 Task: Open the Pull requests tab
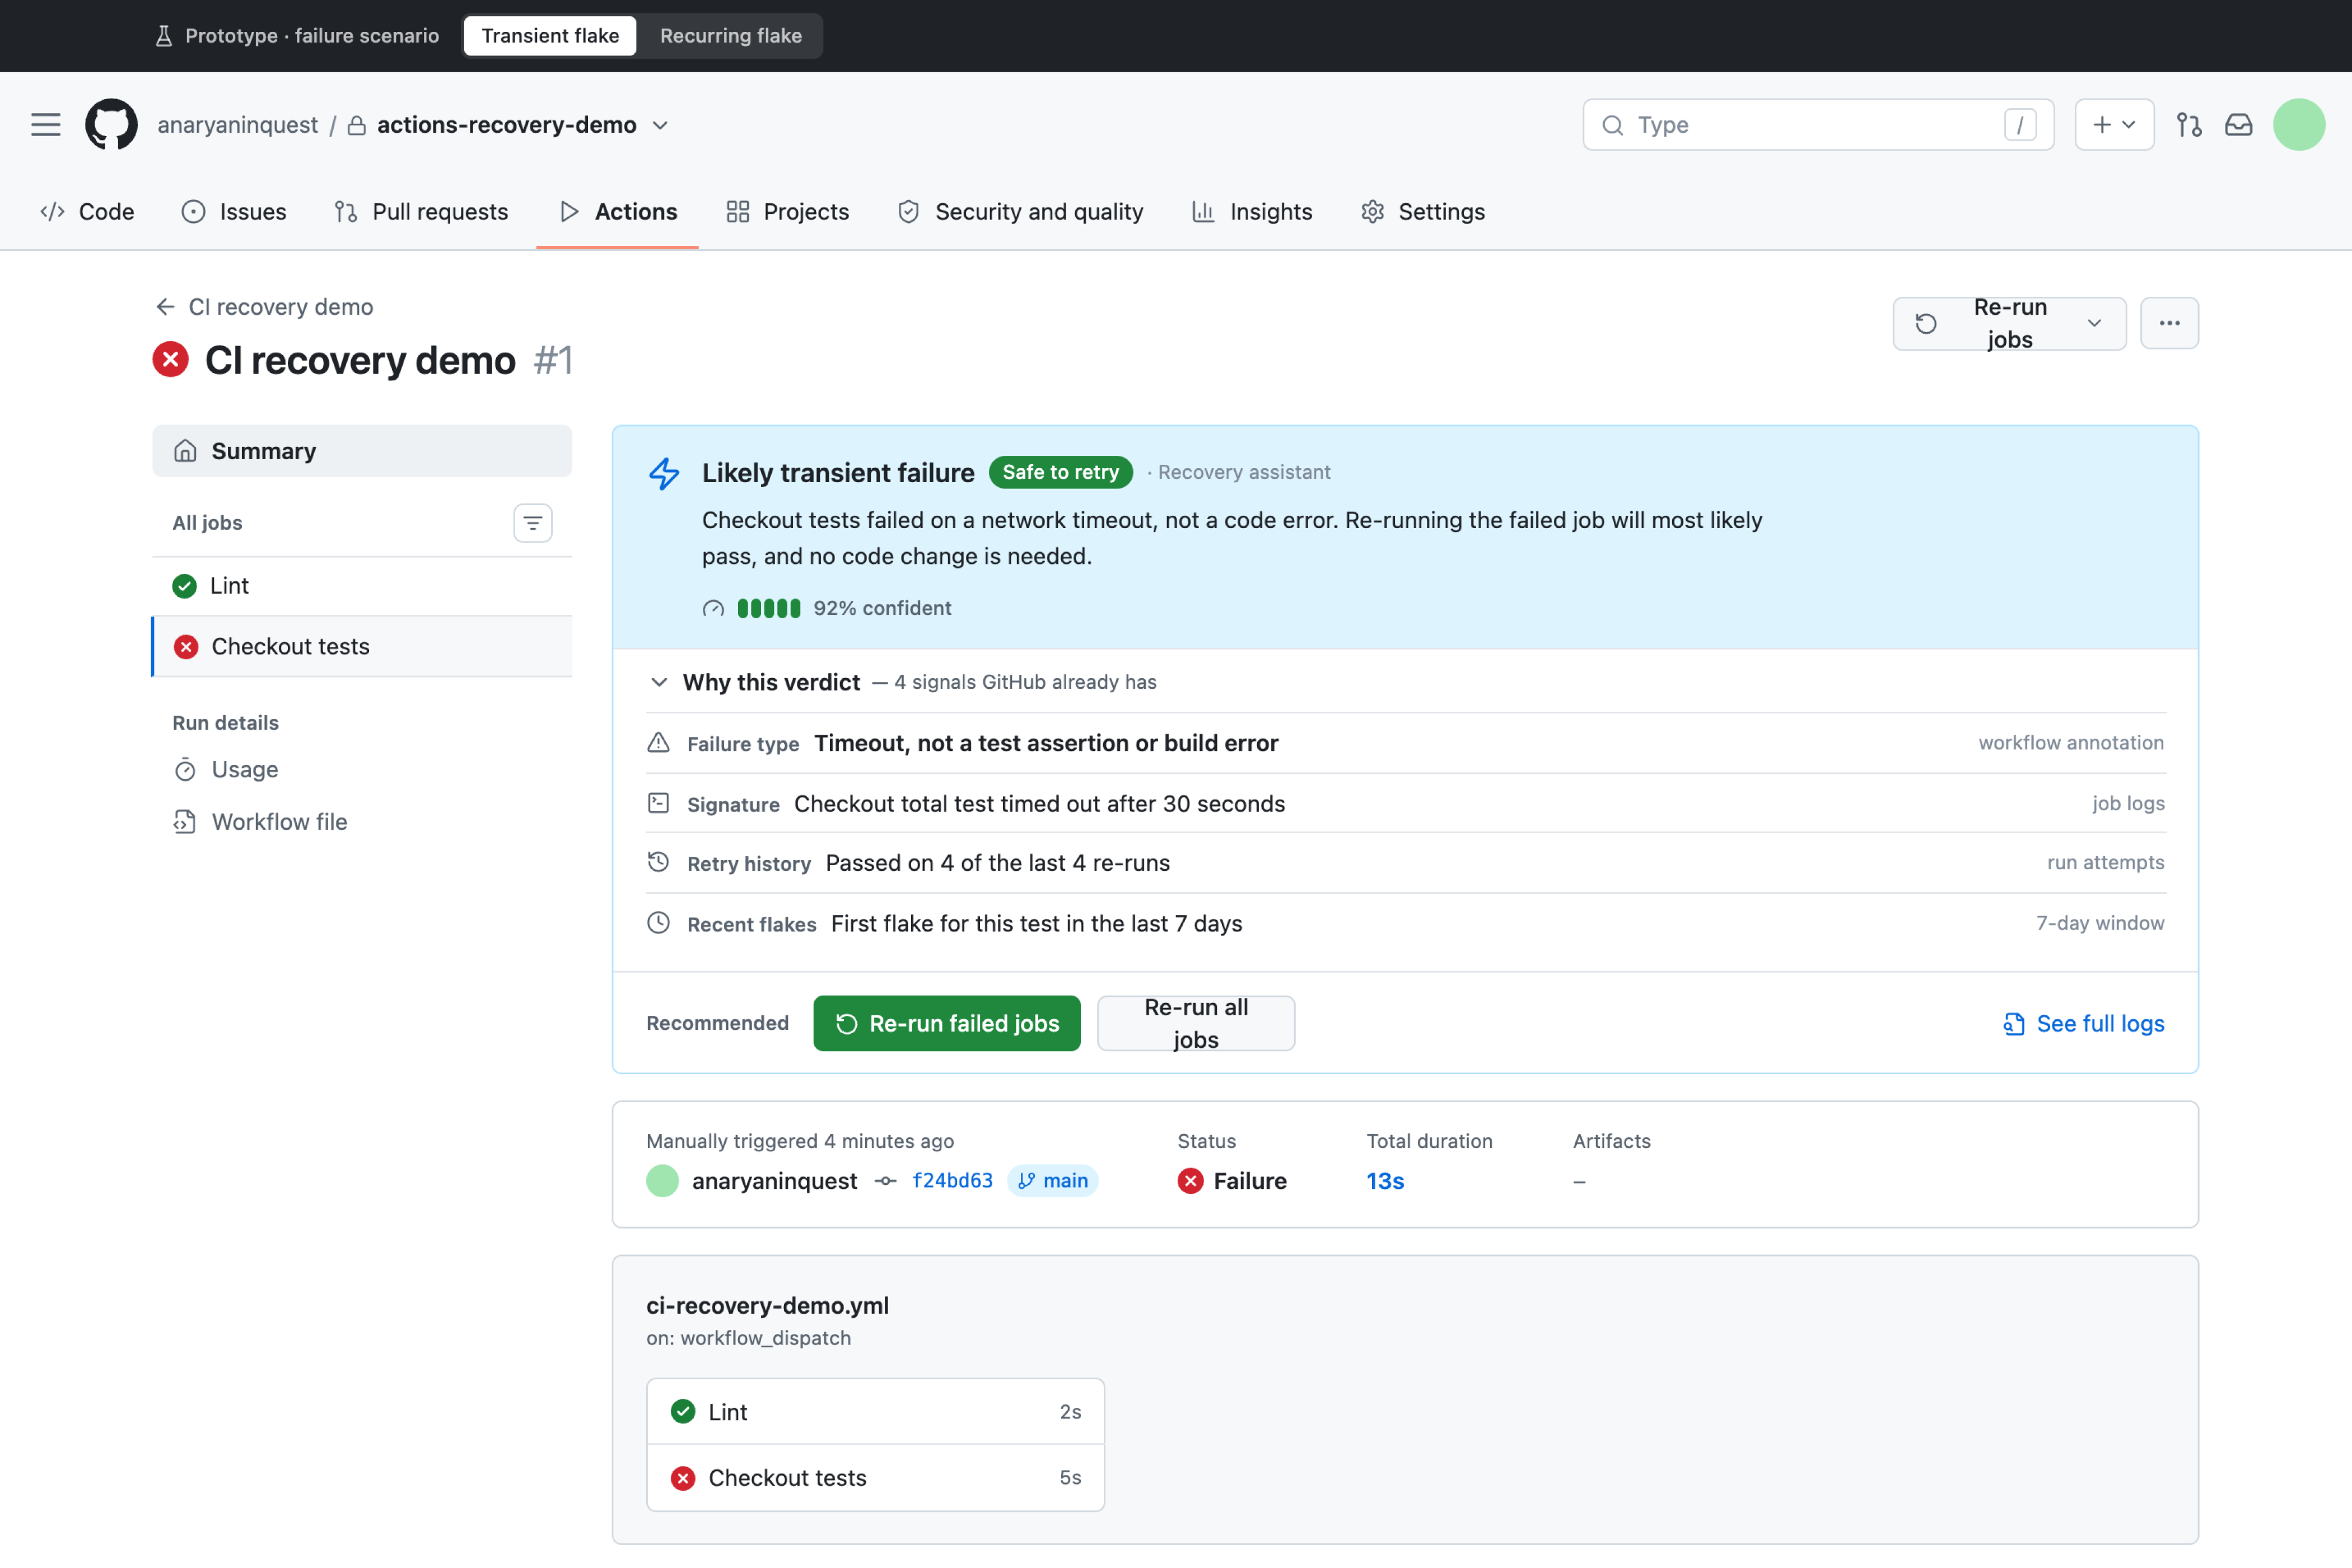click(x=421, y=212)
